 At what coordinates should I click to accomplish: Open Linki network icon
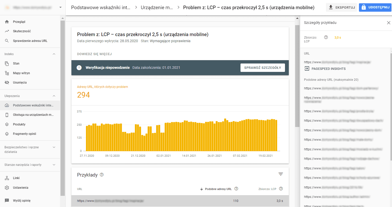coord(7,178)
